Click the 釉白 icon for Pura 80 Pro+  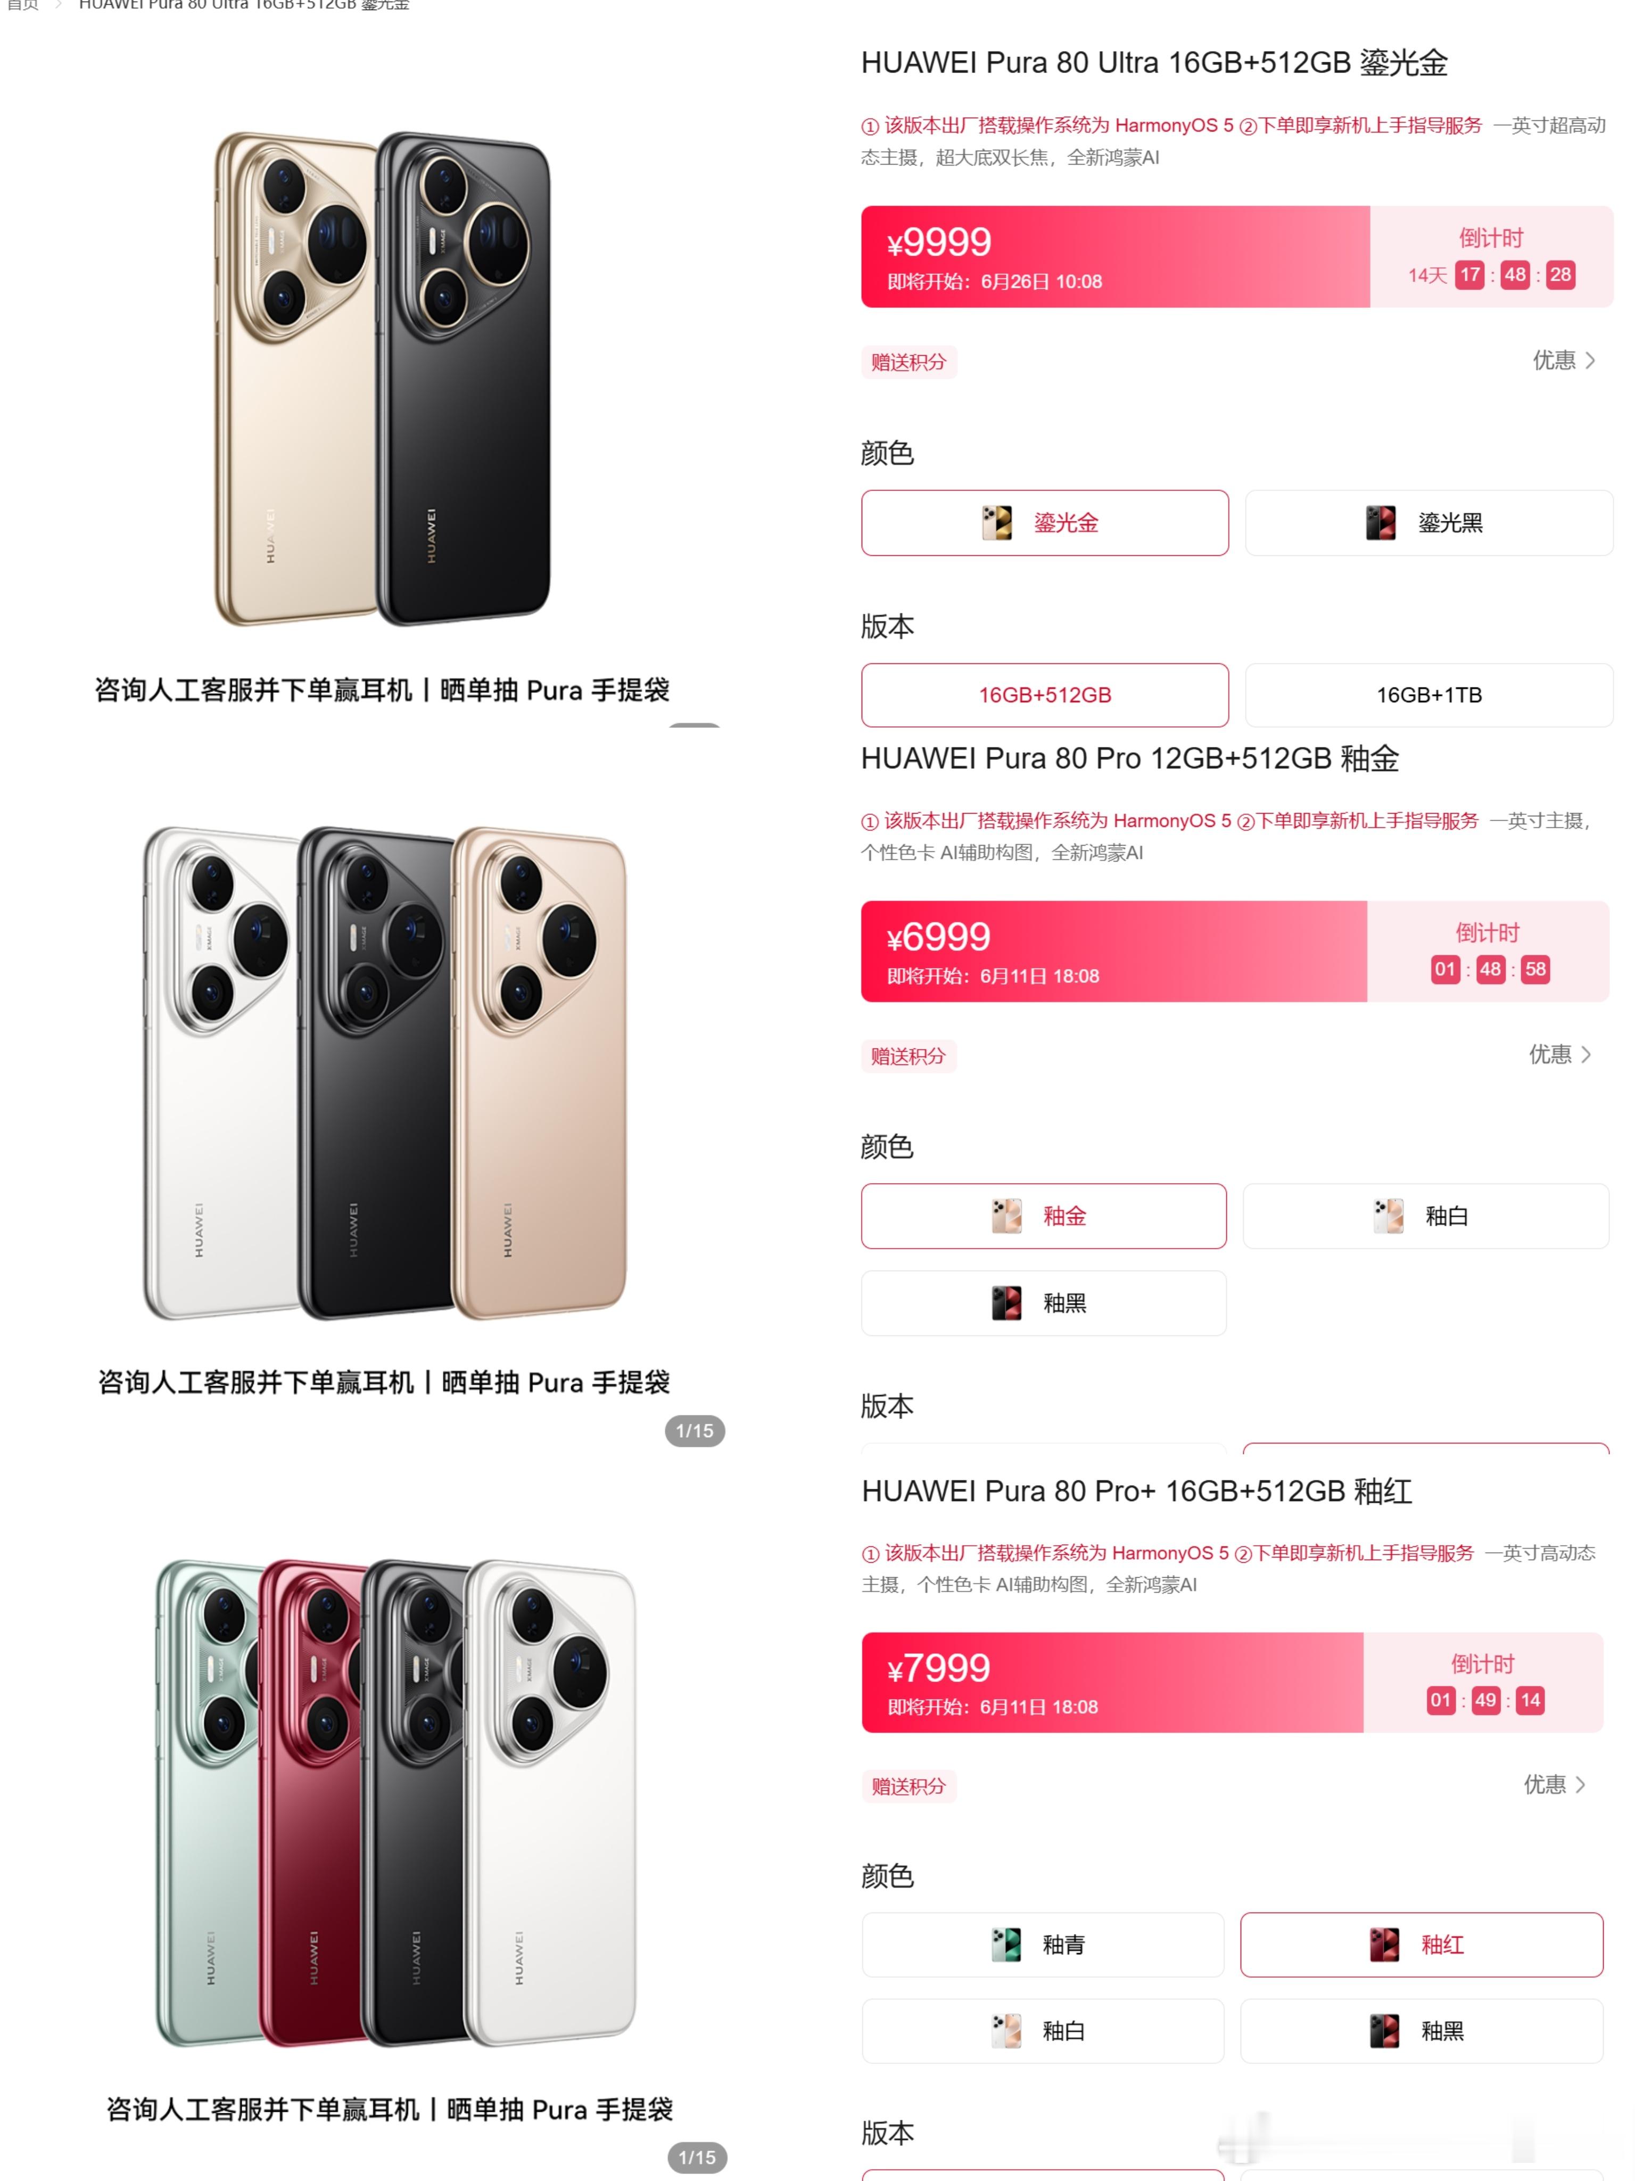click(x=1006, y=2031)
